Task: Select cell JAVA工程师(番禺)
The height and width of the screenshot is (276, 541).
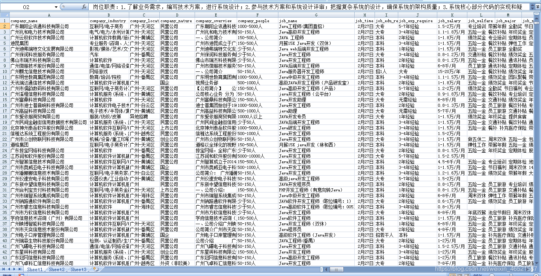Action: (316, 241)
